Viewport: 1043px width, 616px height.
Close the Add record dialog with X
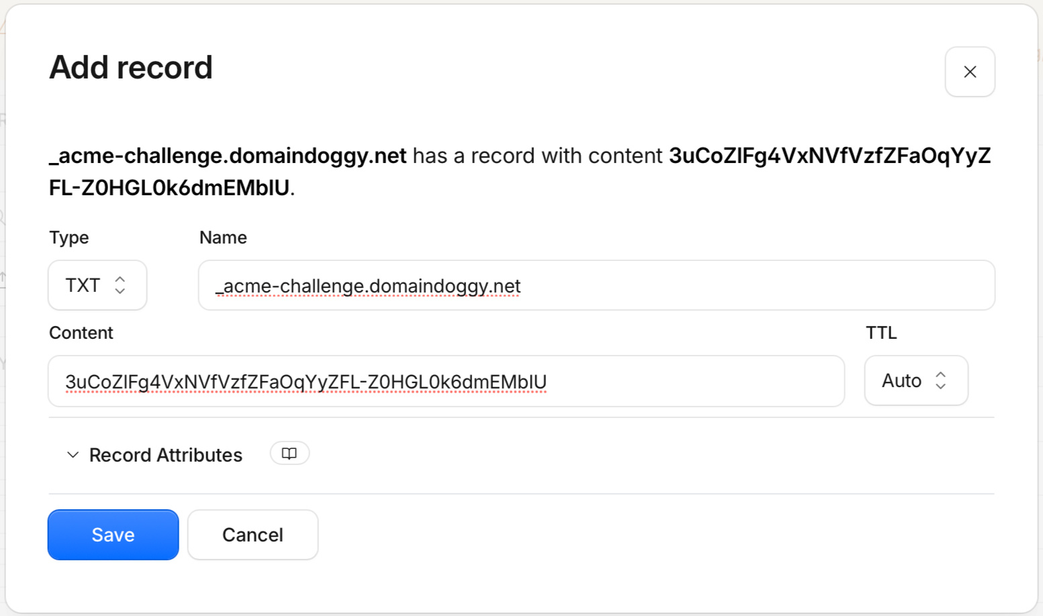tap(970, 72)
